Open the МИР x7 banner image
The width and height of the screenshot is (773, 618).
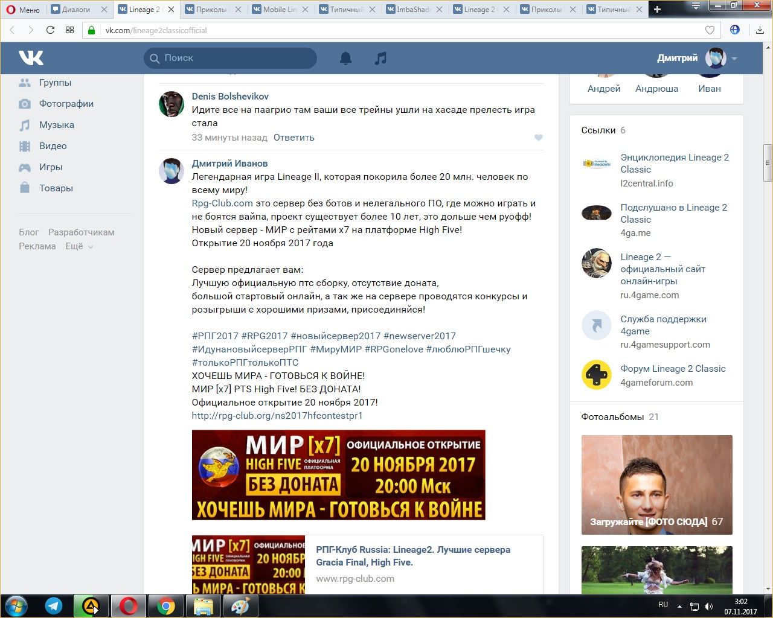(339, 475)
